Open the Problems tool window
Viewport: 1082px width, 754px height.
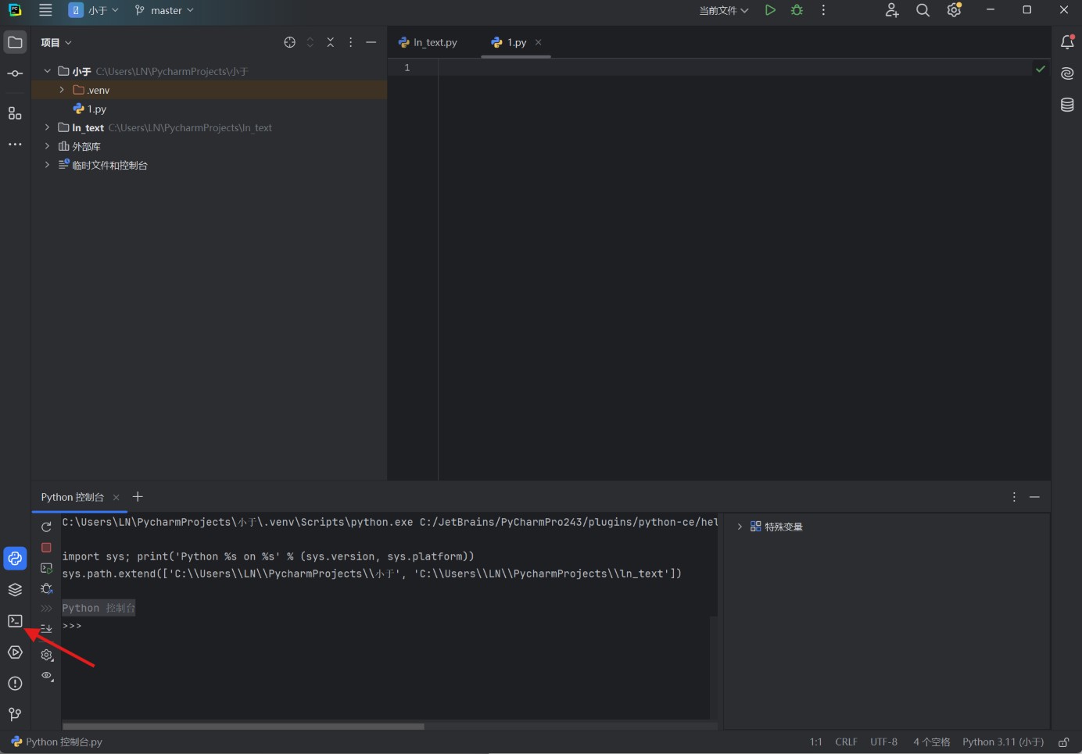[x=15, y=684]
